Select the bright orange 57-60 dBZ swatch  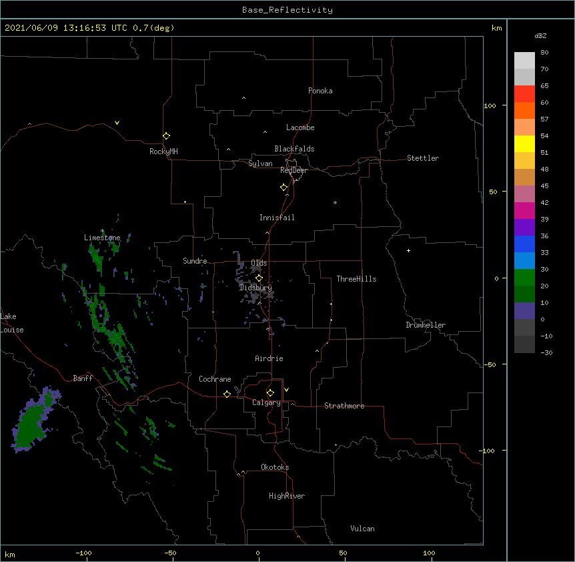pos(524,110)
